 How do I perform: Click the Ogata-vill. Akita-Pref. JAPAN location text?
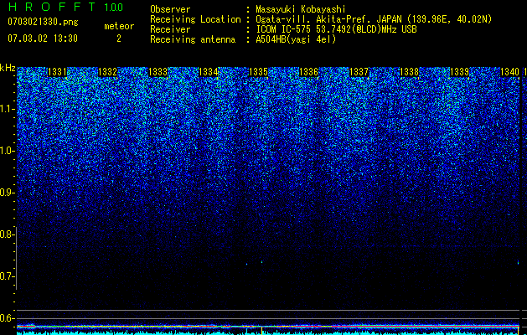click(374, 19)
